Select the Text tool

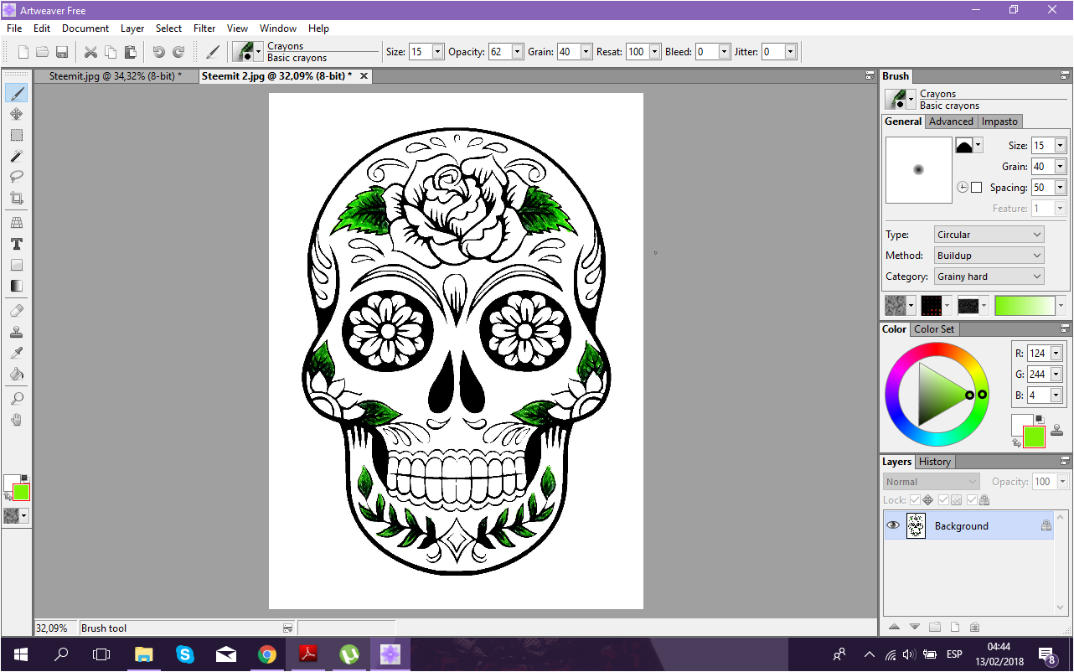click(16, 244)
